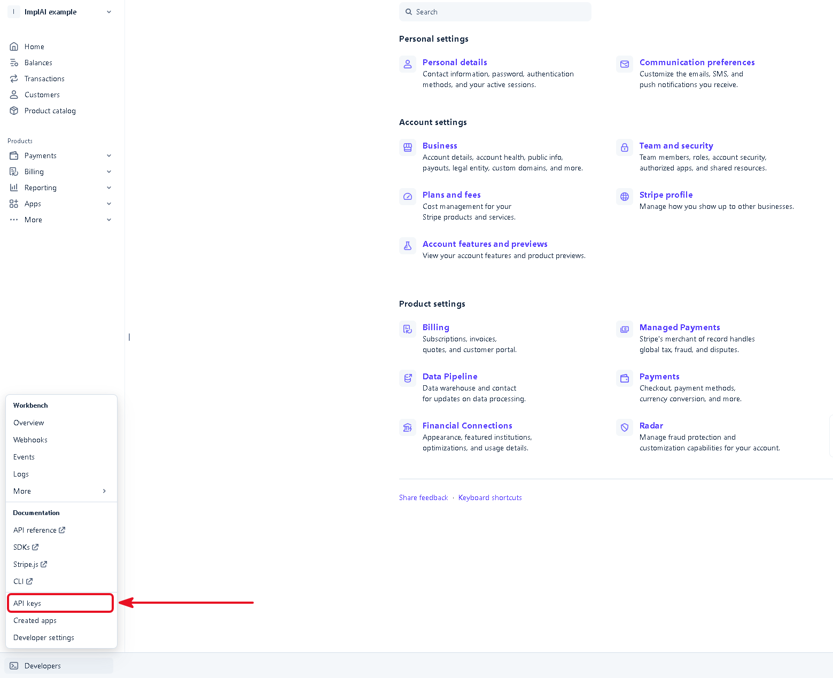The width and height of the screenshot is (833, 678).
Task: Open the ImplAI example account switcher
Action: (x=60, y=12)
